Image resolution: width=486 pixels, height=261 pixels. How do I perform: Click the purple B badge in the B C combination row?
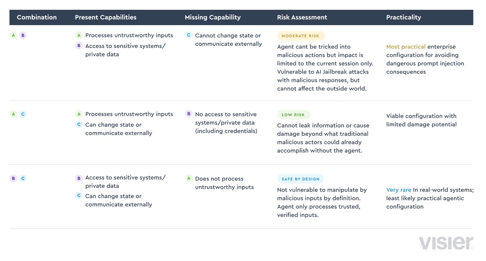14,178
